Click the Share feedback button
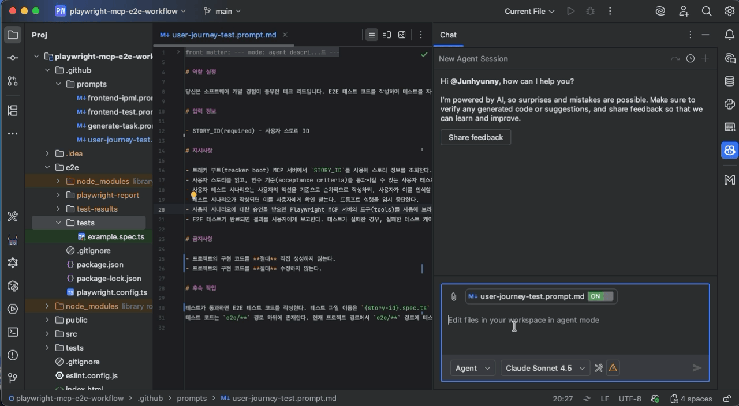Image resolution: width=739 pixels, height=406 pixels. (x=475, y=137)
